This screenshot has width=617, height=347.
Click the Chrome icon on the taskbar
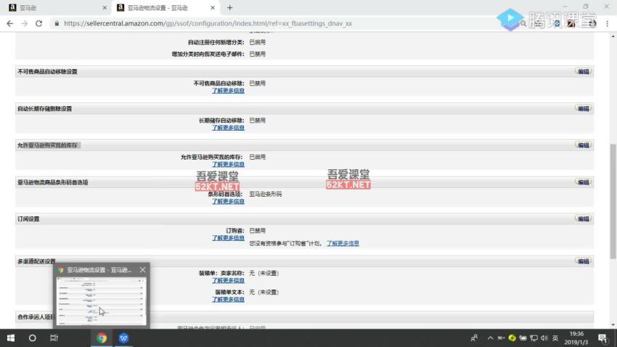(x=102, y=338)
